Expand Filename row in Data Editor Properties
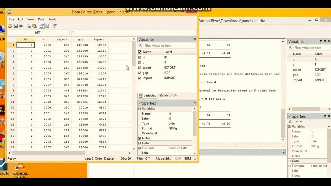The image size is (331, 186). tap(139, 148)
